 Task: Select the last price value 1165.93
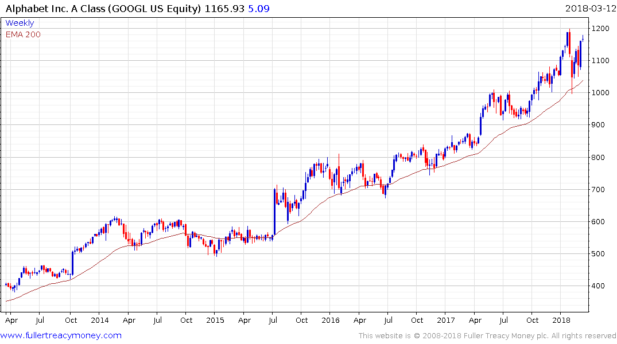tap(224, 8)
